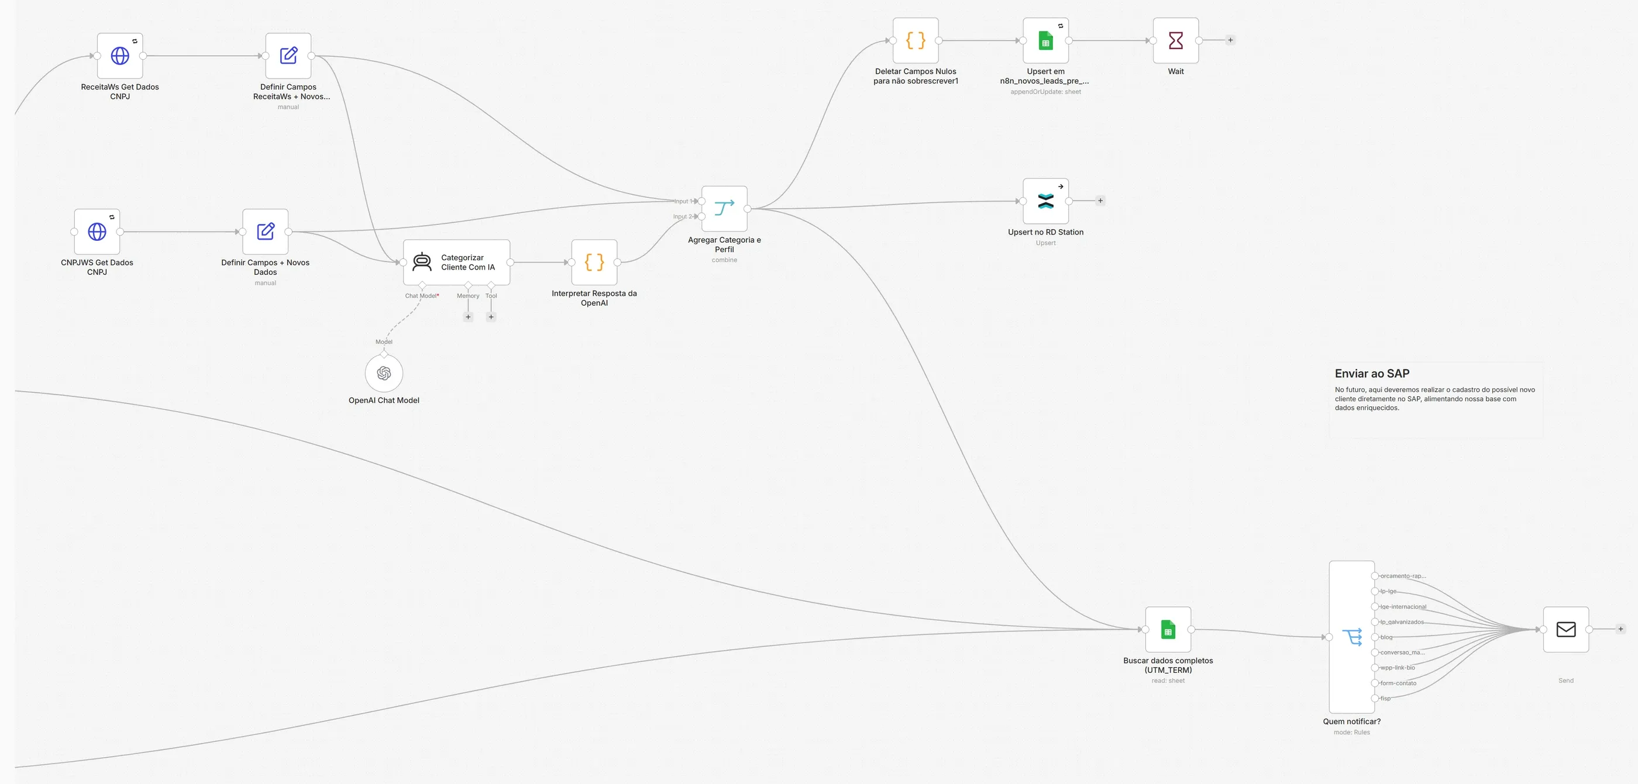Select the Enviar ao SAP sticky note
Image resolution: width=1638 pixels, height=784 pixels.
click(x=1436, y=400)
